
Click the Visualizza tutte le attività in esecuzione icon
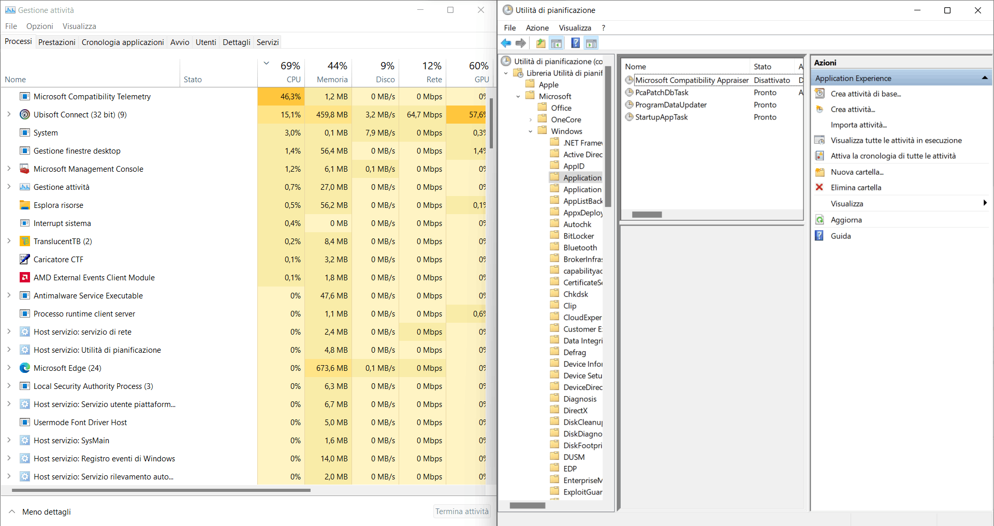tap(820, 140)
